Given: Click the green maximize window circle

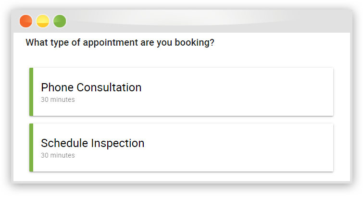Looking at the screenshot, I should (x=60, y=21).
